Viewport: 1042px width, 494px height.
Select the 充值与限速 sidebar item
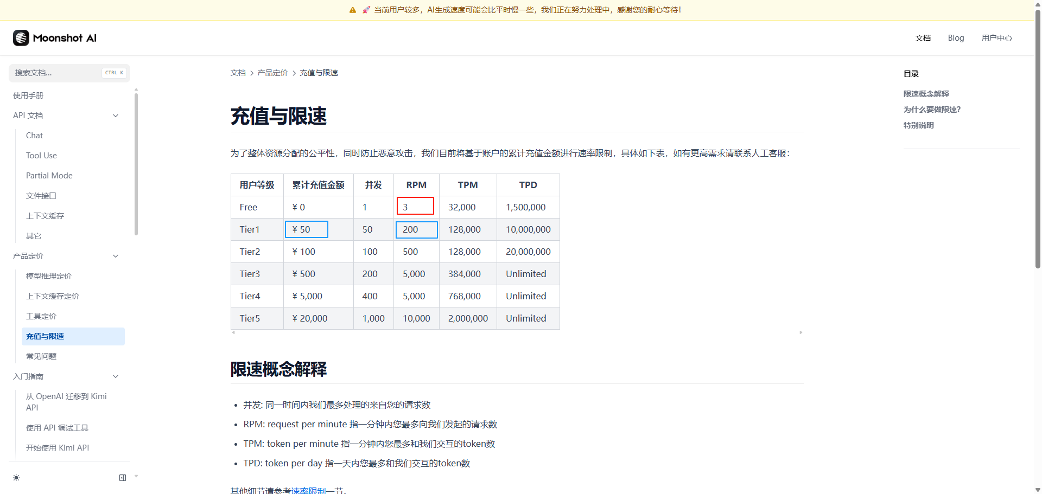click(73, 336)
